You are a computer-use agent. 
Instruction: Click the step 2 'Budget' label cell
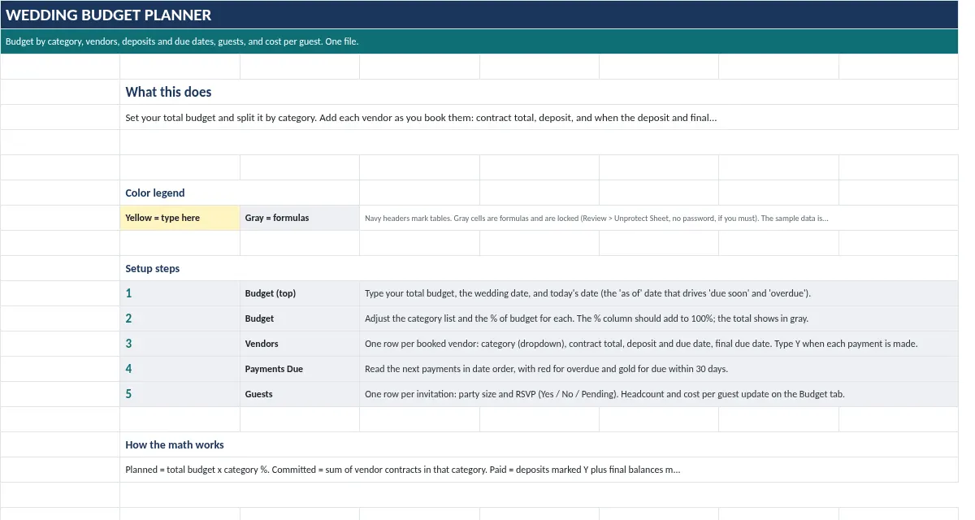pyautogui.click(x=300, y=318)
